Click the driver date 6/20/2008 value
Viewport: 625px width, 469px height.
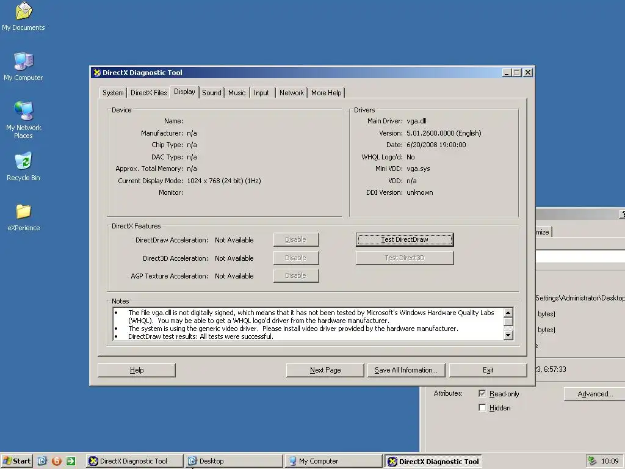point(436,145)
